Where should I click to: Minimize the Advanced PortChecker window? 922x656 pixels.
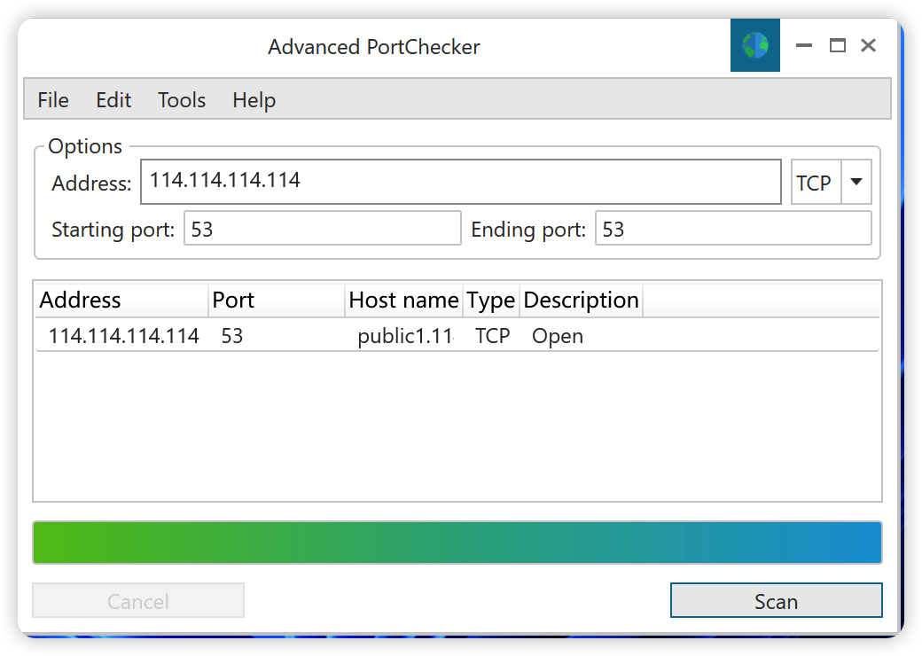[x=804, y=45]
